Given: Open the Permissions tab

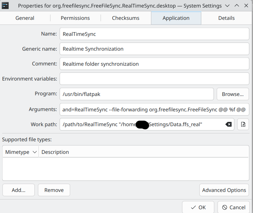Looking at the screenshot, I should coord(75,18).
